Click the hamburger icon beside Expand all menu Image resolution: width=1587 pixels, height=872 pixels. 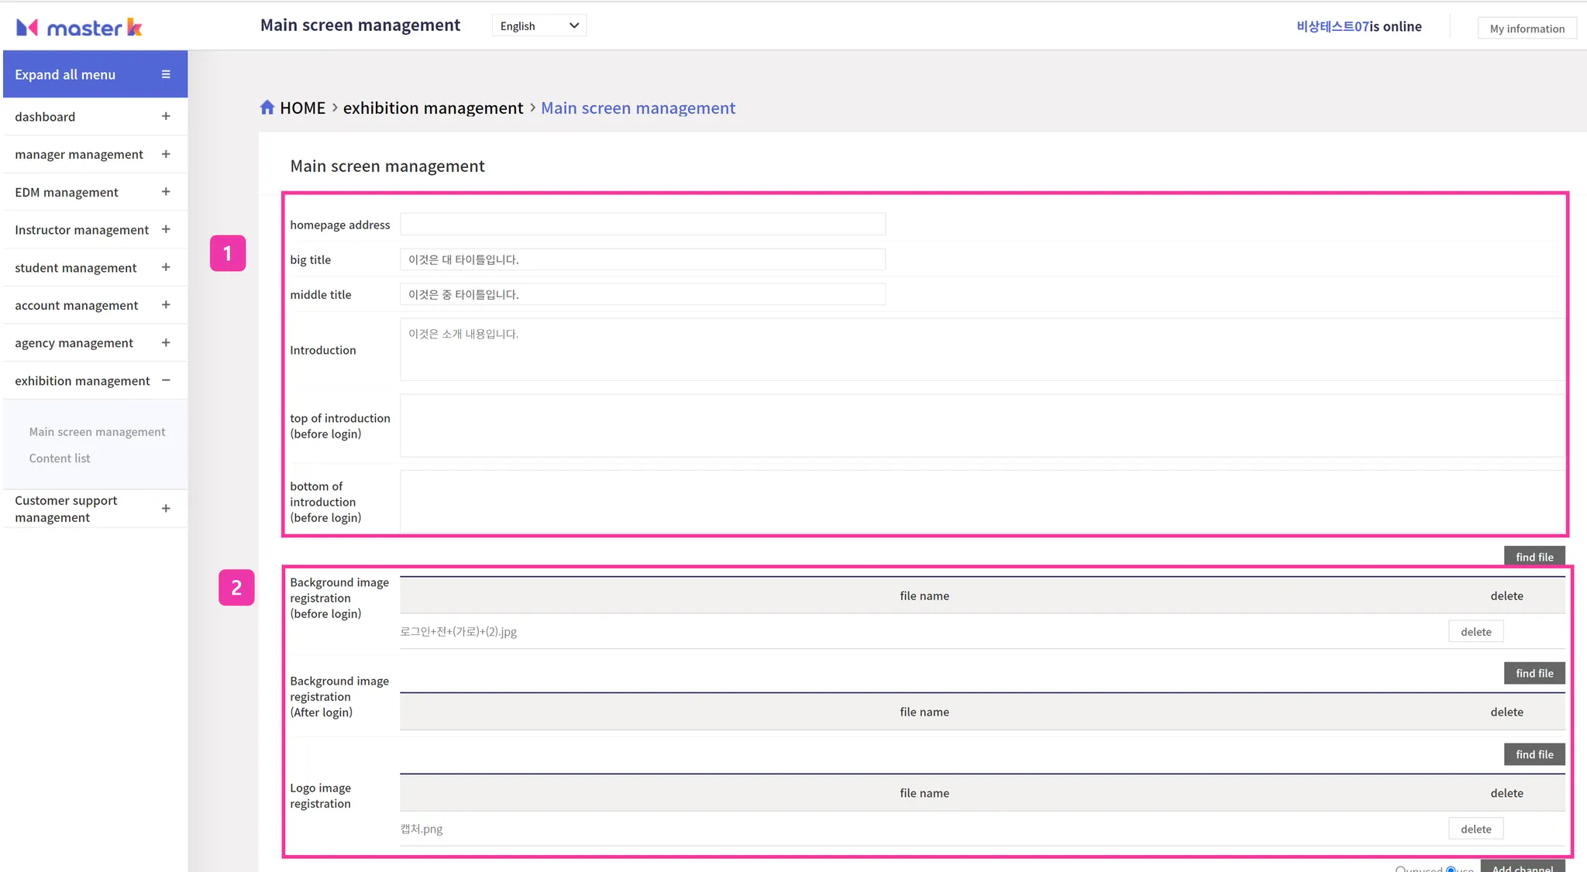165,74
